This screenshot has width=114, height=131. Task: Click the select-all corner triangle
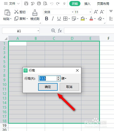pos(6,39)
